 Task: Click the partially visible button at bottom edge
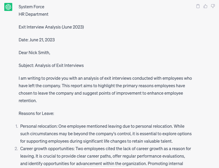(x=108, y=167)
